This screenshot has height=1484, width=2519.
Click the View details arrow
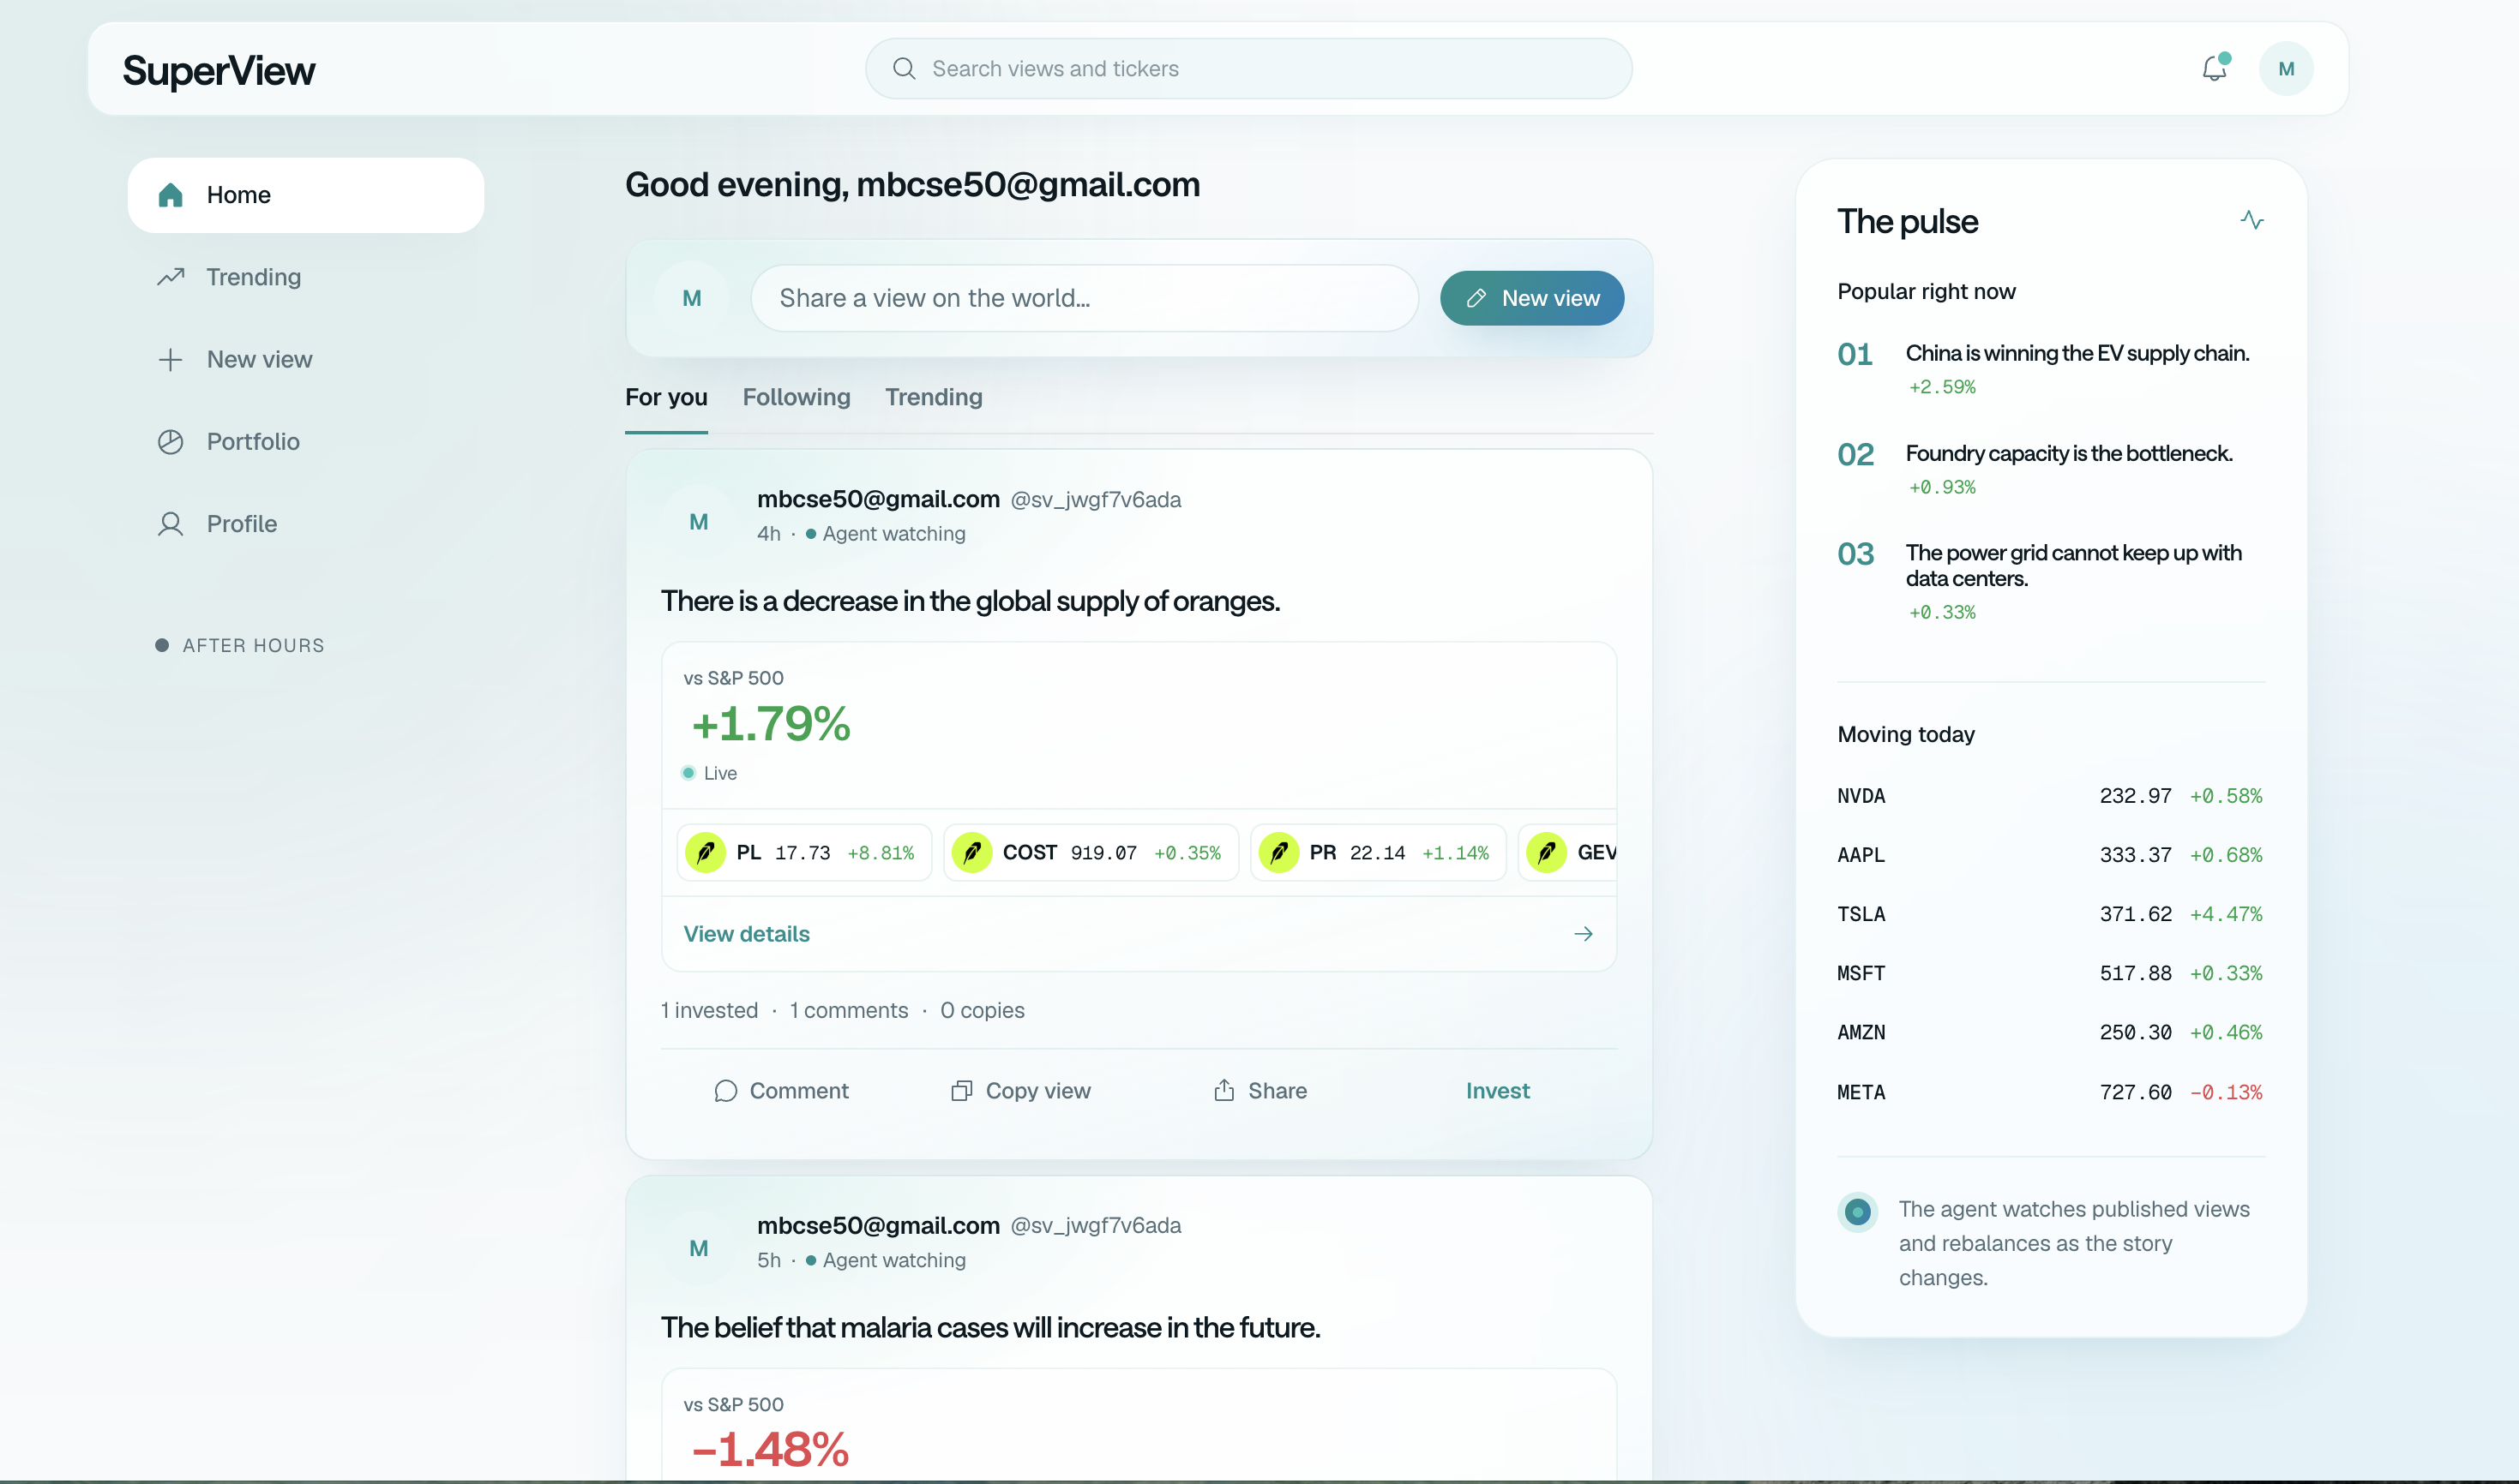click(1583, 933)
